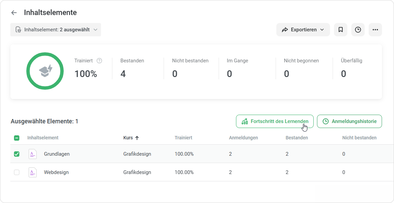Image resolution: width=394 pixels, height=203 pixels.
Task: Click the Inhaltselement column header
Action: 43,138
